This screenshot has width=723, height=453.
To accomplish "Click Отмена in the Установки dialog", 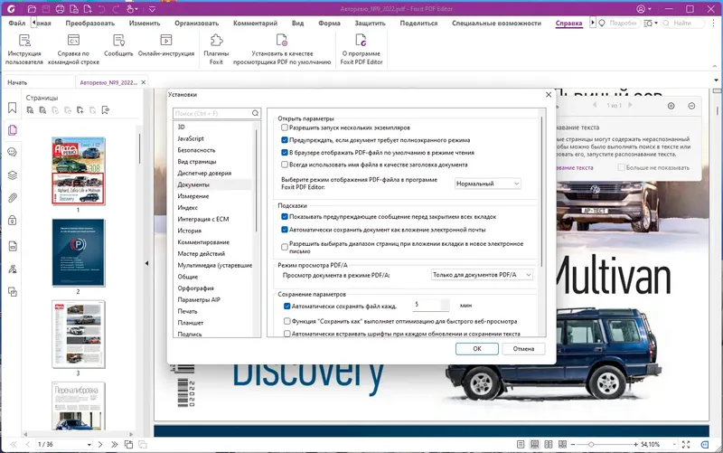I will coord(523,349).
